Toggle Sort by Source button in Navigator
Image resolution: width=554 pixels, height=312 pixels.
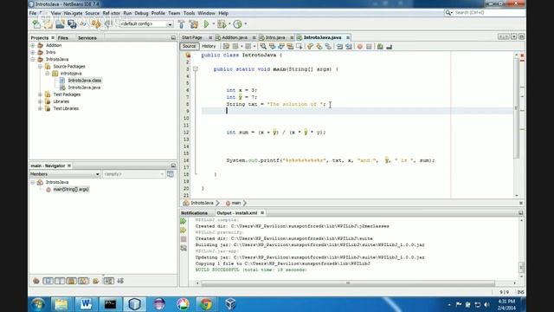coord(120,281)
